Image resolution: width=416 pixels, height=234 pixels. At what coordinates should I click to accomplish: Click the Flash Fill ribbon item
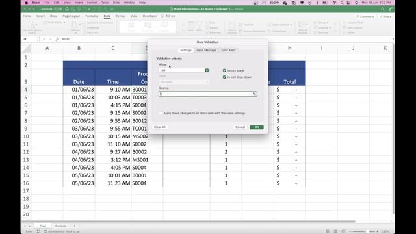(246, 25)
